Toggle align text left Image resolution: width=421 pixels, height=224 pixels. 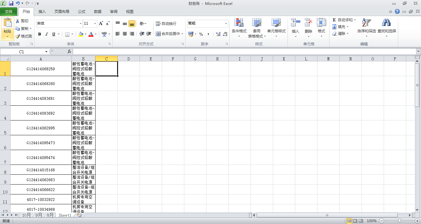118,34
